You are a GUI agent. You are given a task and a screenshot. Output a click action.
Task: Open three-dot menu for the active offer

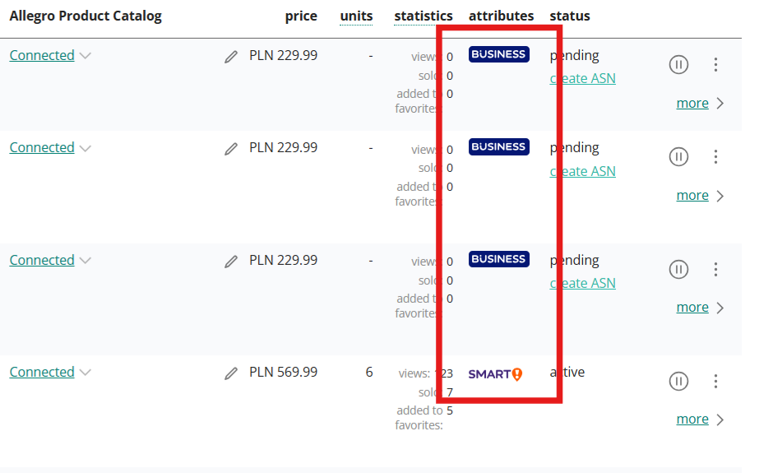tap(715, 381)
